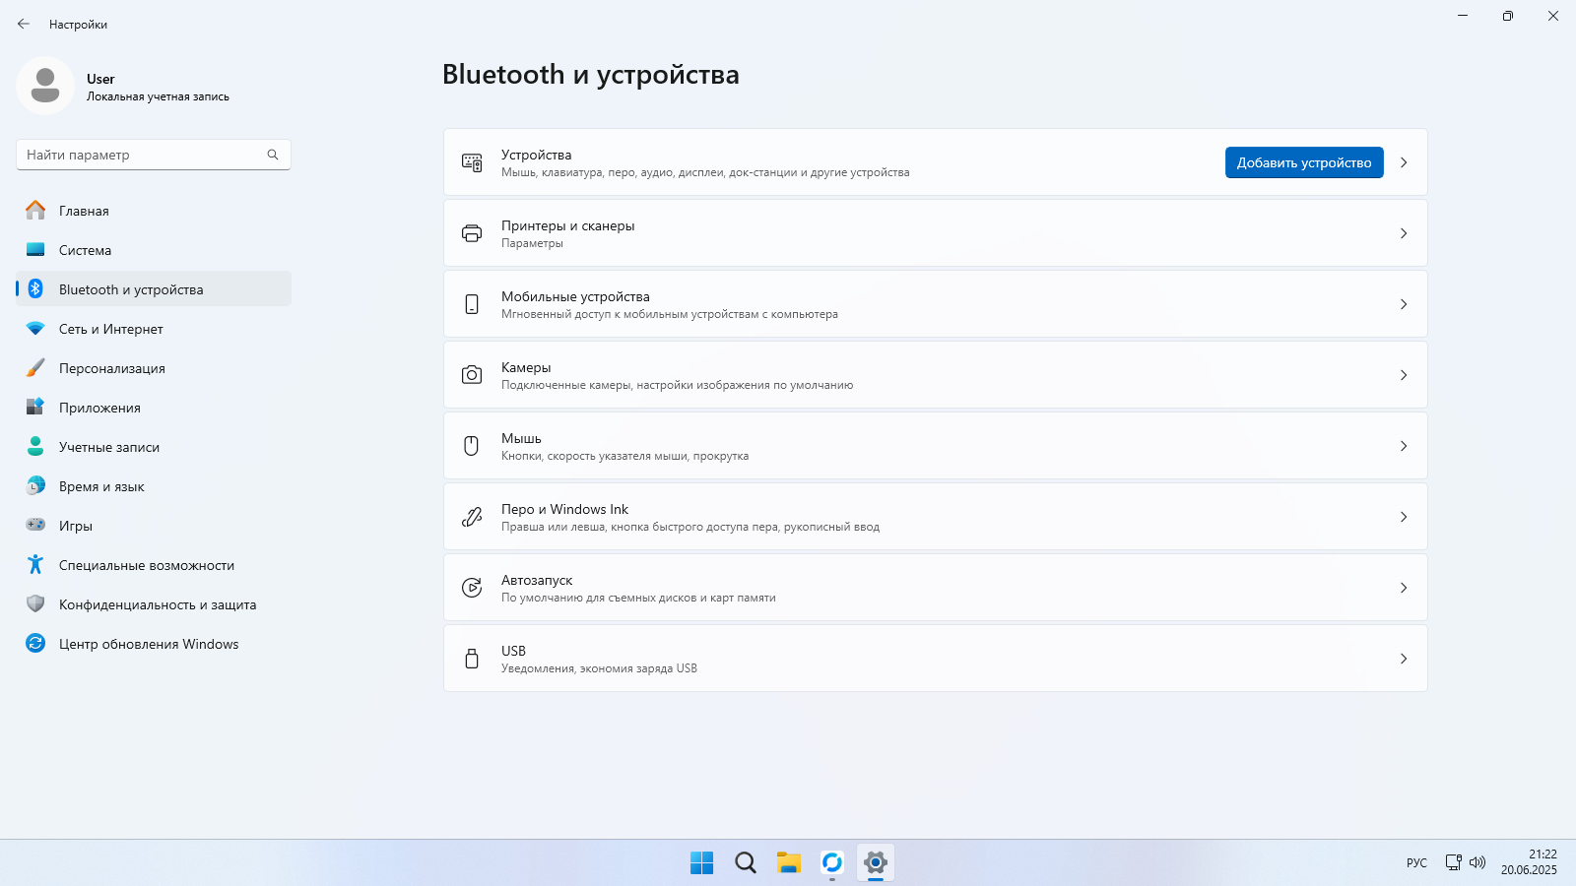Click the USB drive icon
Viewport: 1576px width, 886px height.
click(472, 659)
